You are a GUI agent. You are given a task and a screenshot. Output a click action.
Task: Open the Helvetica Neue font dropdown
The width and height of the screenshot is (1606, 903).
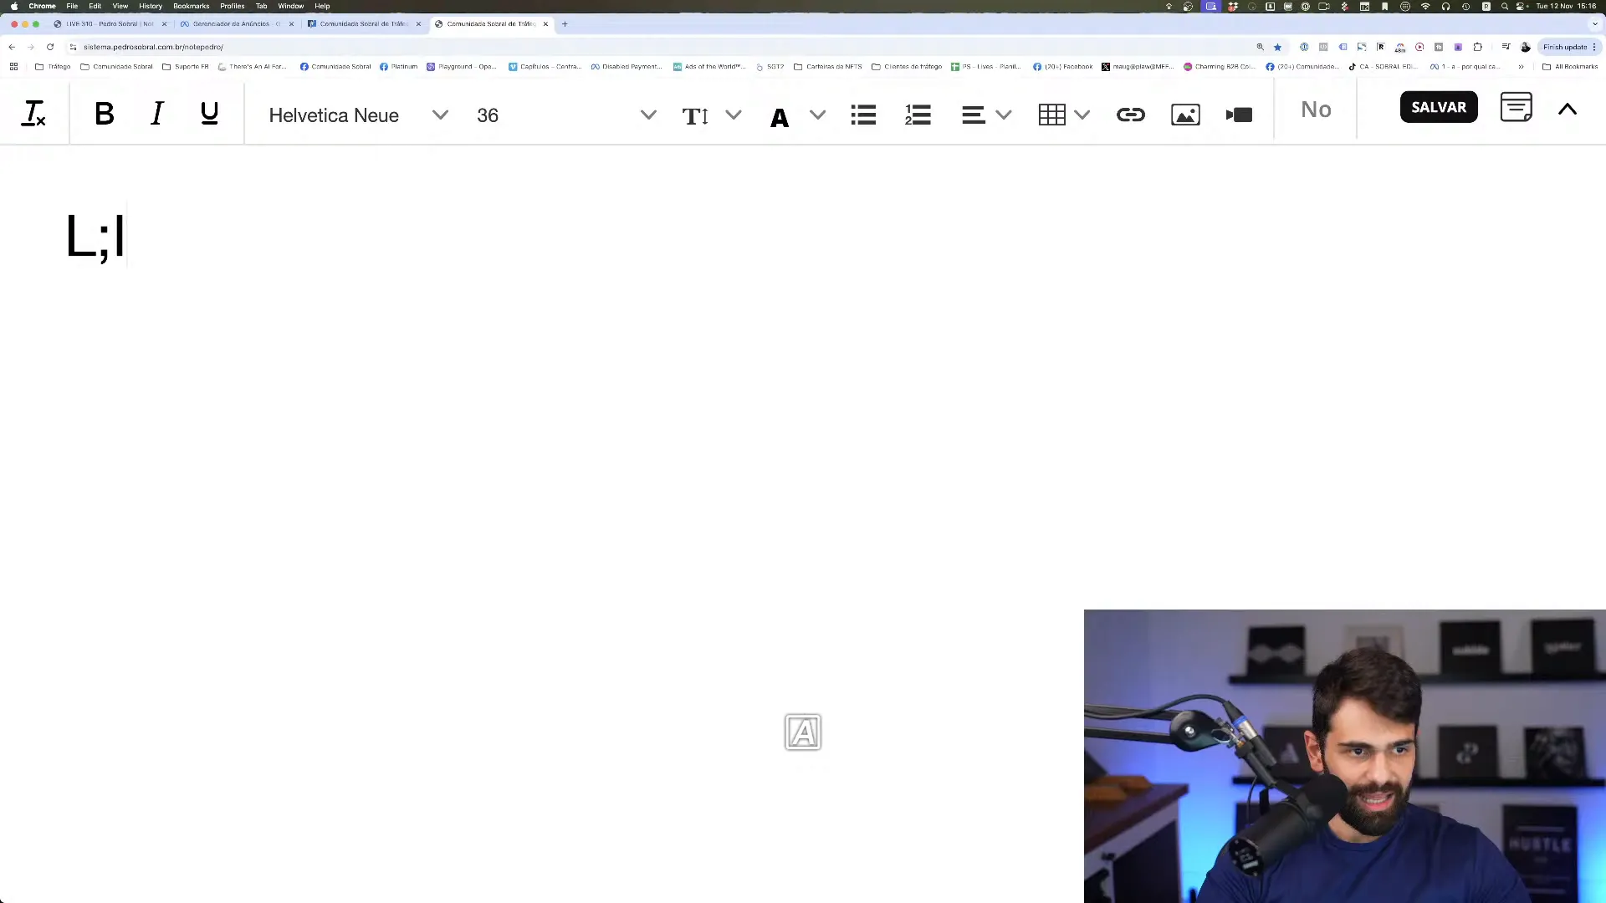click(x=358, y=115)
